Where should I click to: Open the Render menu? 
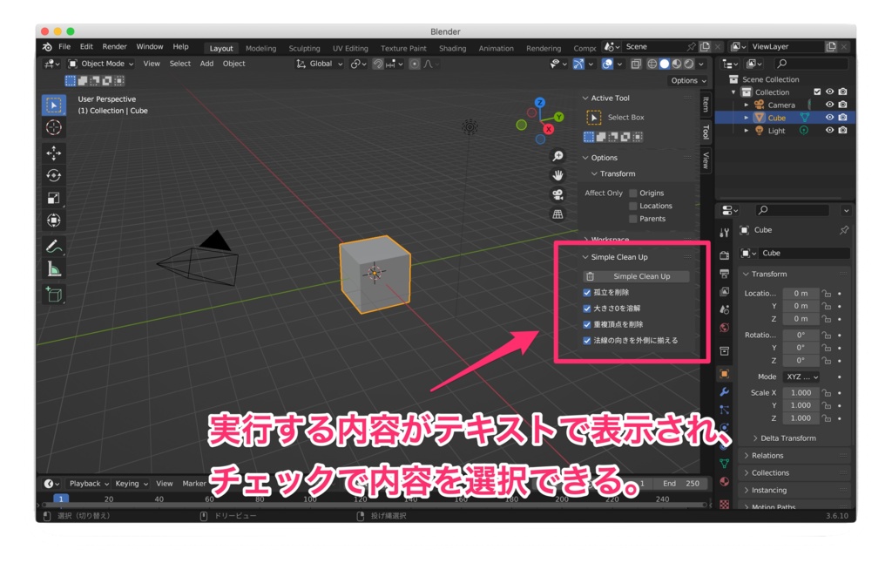pyautogui.click(x=113, y=46)
